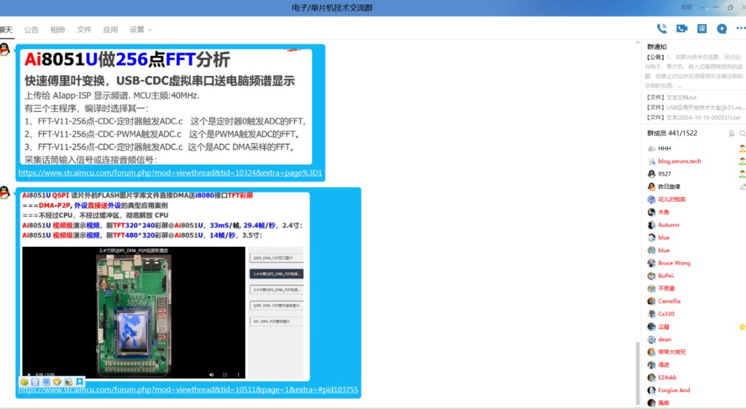This screenshot has width=746, height=409.
Task: Click the avatar of member Bruce Wong
Action: click(x=651, y=263)
